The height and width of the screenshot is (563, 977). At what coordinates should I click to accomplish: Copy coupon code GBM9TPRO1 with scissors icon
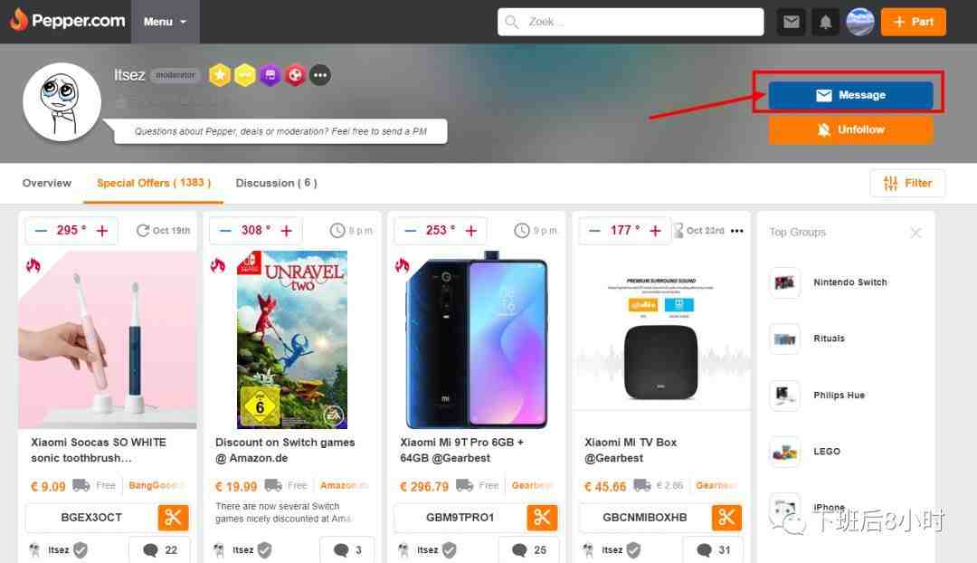[x=542, y=517]
